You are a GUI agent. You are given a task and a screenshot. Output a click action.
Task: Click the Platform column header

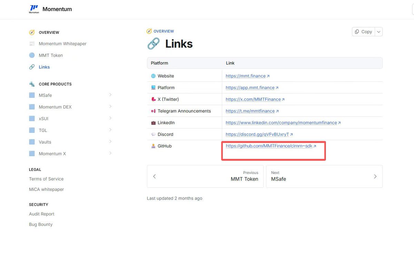click(159, 63)
